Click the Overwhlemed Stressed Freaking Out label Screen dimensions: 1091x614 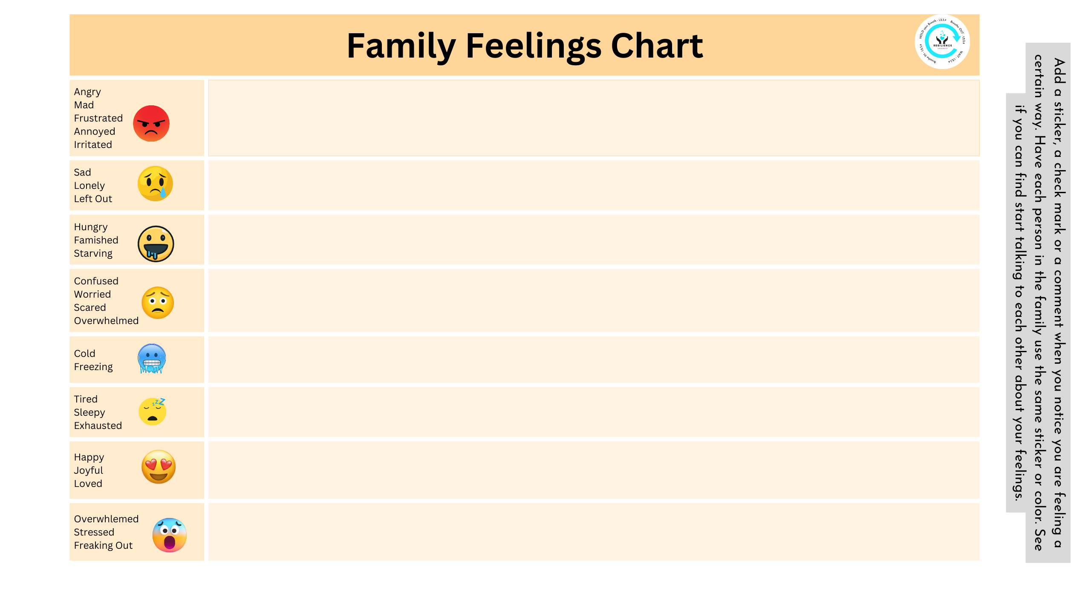(106, 532)
